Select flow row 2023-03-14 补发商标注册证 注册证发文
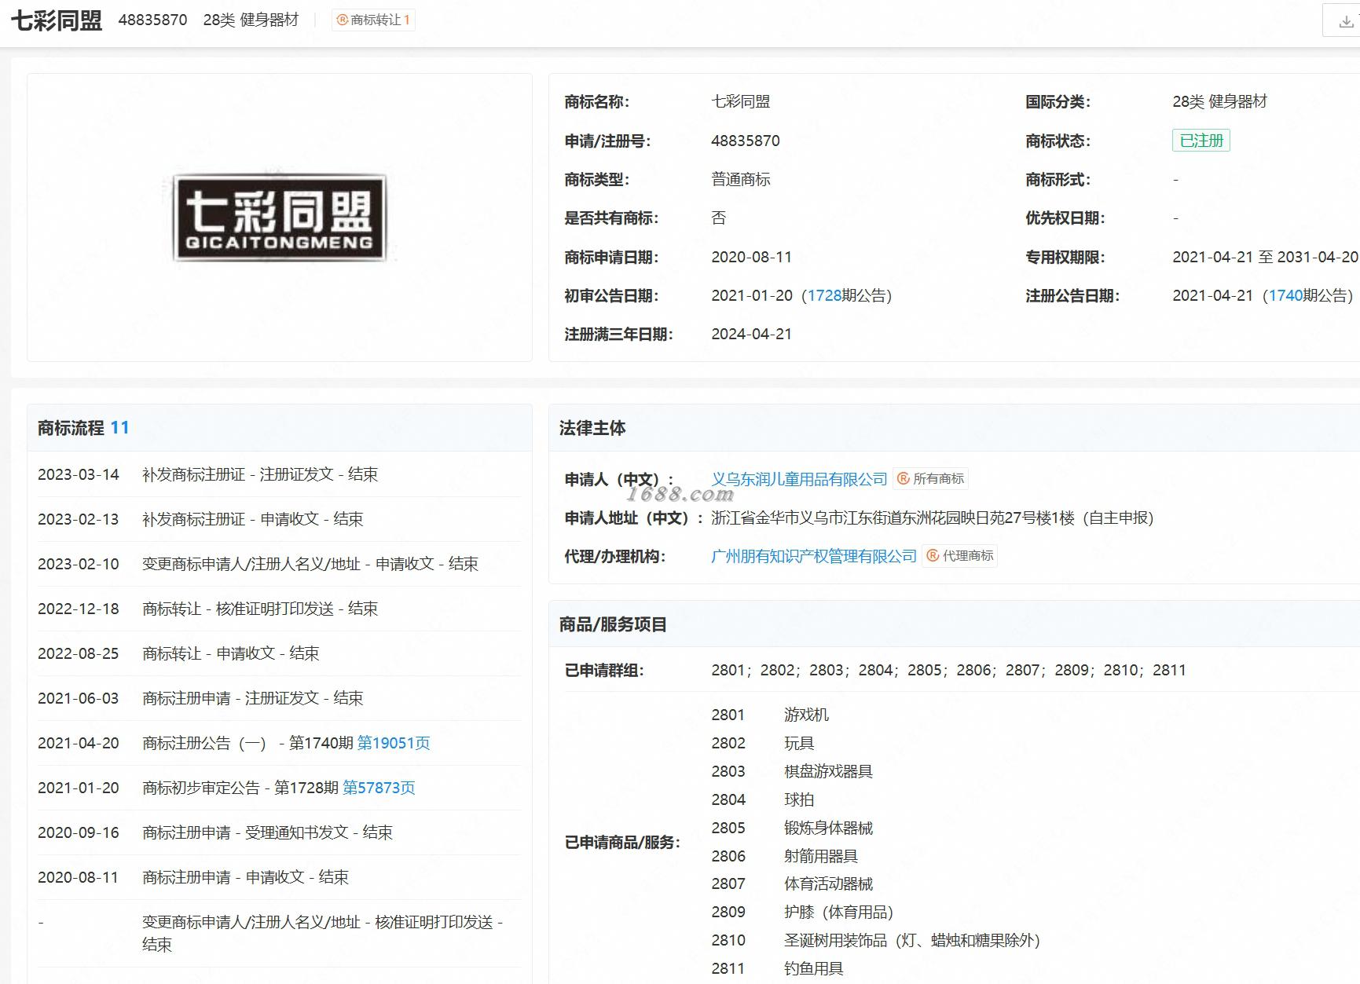The height and width of the screenshot is (984, 1360). (x=279, y=474)
